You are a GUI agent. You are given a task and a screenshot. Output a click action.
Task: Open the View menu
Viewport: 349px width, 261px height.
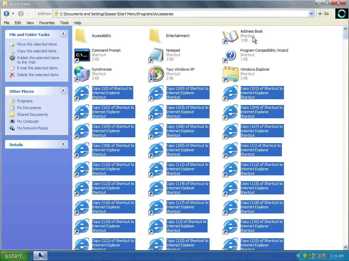(30, 23)
